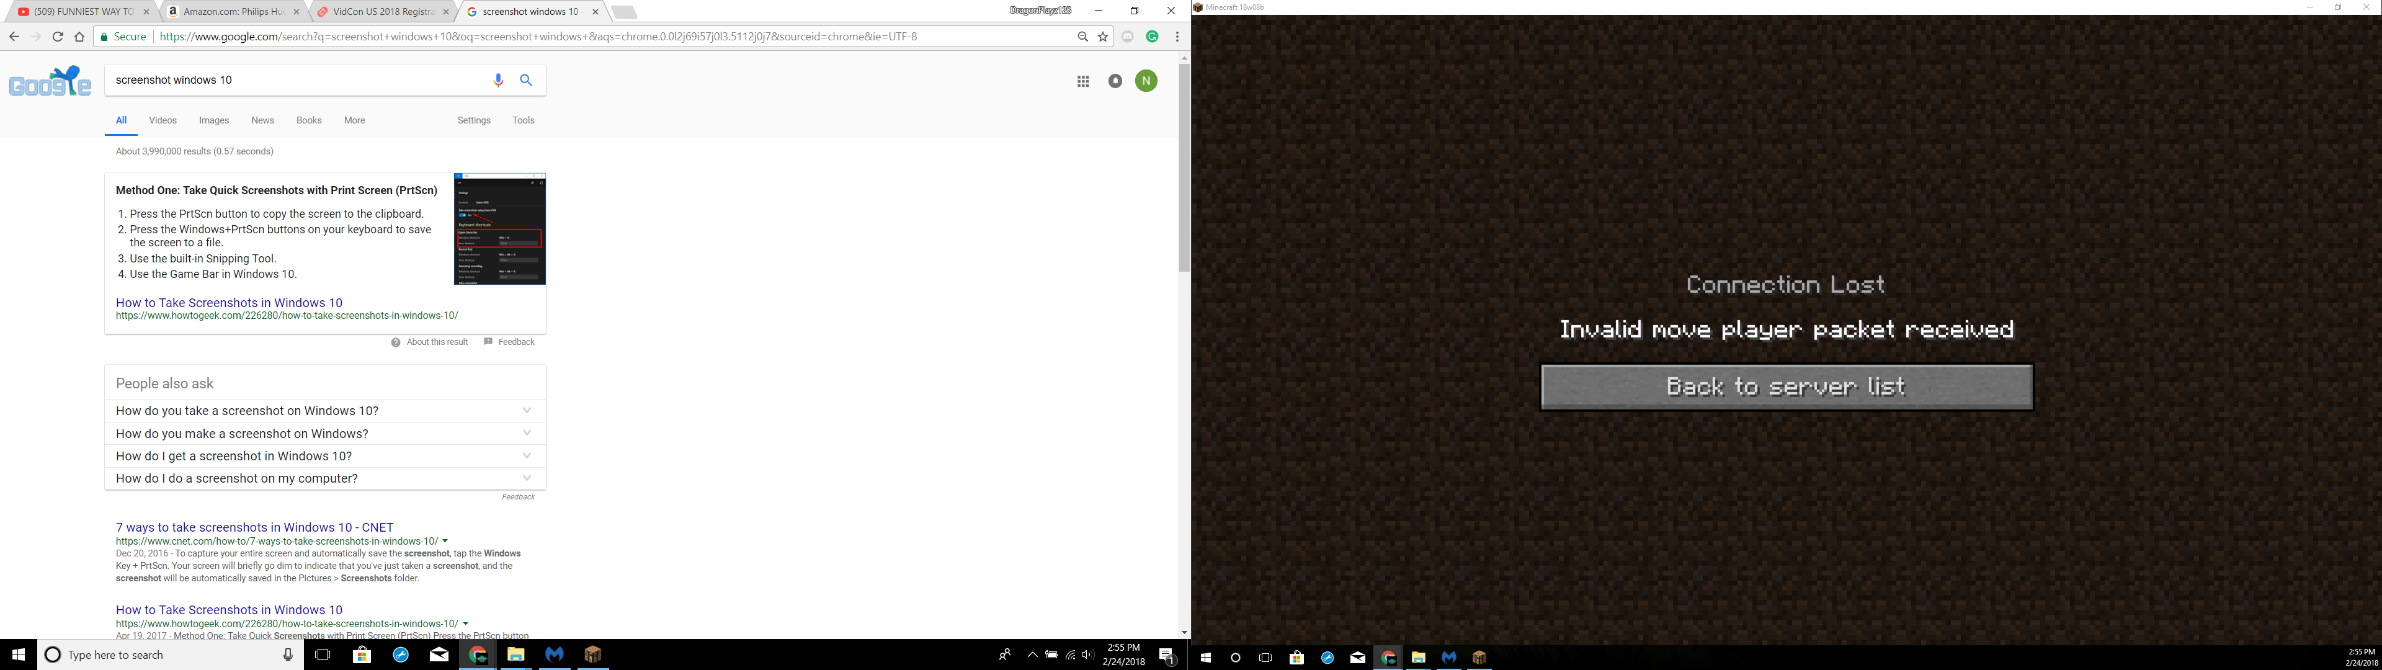Switch to the Images search tab
2382x670 pixels.
[213, 120]
